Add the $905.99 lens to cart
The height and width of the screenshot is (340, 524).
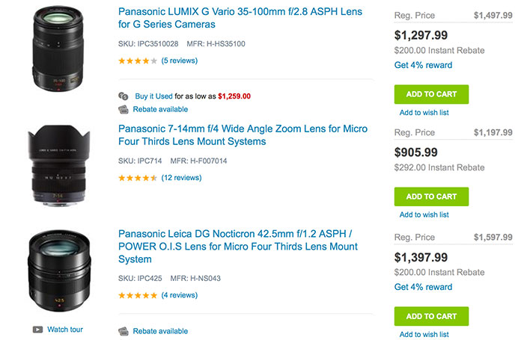point(431,197)
